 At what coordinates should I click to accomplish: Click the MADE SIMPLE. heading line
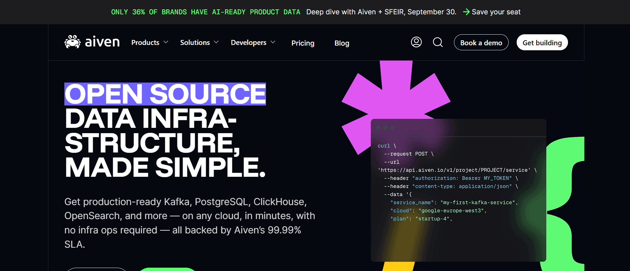point(165,167)
